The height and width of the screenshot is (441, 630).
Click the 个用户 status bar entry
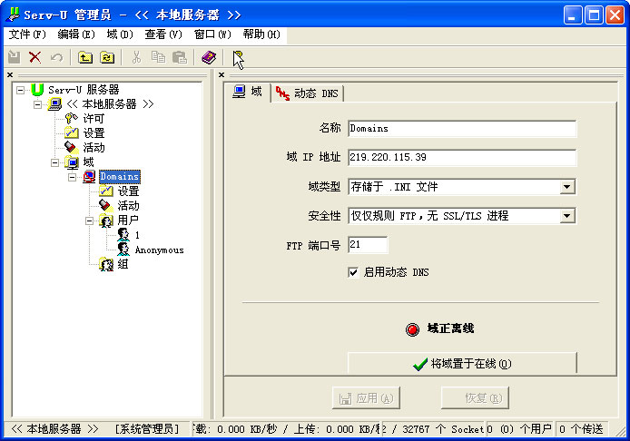pos(519,429)
